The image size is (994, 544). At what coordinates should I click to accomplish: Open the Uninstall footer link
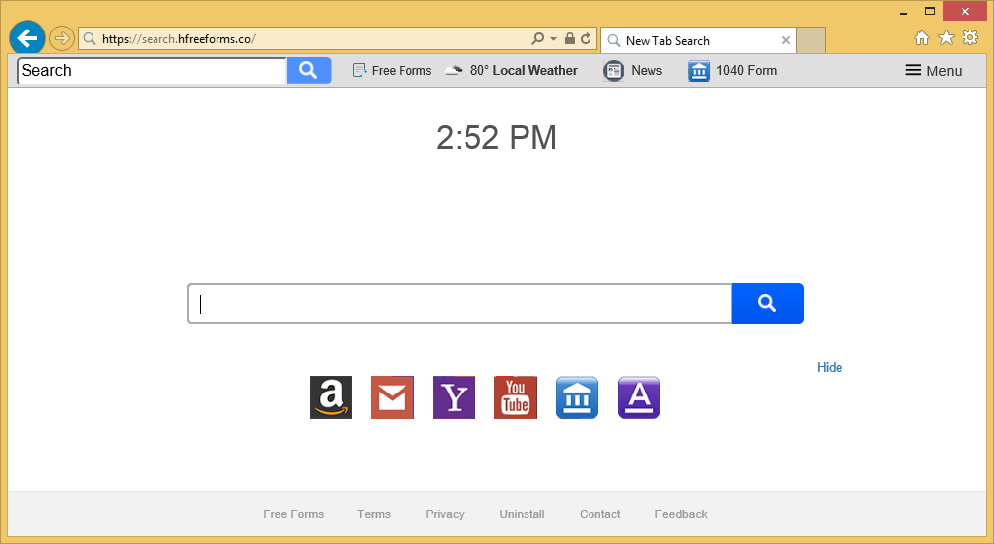(522, 514)
